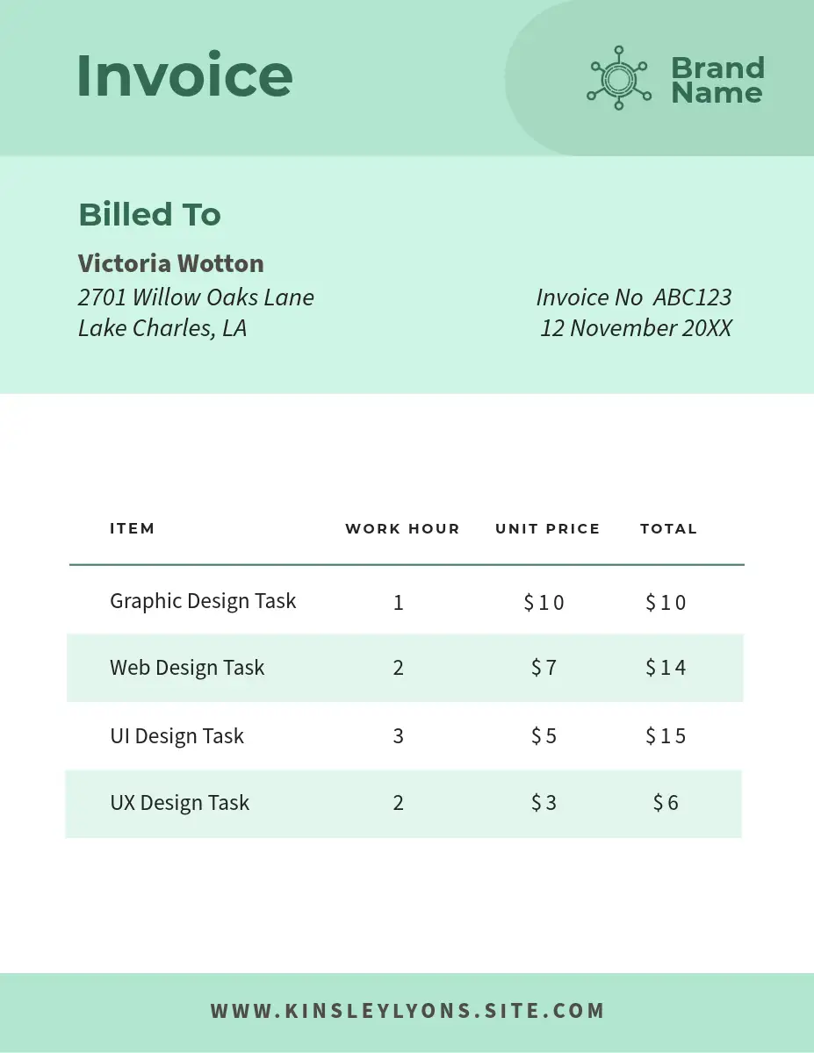The height and width of the screenshot is (1053, 814).
Task: Click the Billed To heading
Action: tap(149, 214)
